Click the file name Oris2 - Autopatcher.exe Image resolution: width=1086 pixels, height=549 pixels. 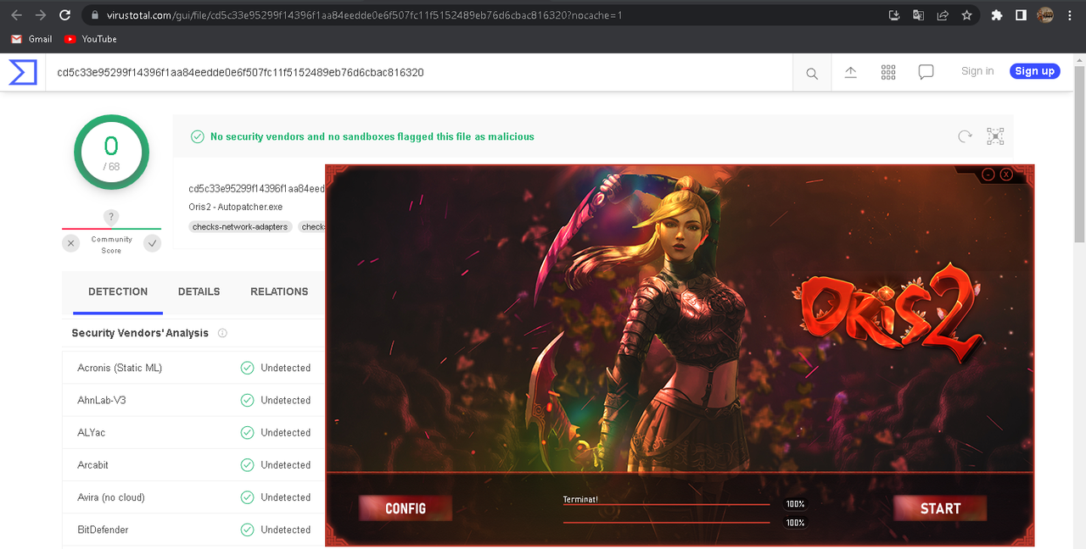coord(236,207)
